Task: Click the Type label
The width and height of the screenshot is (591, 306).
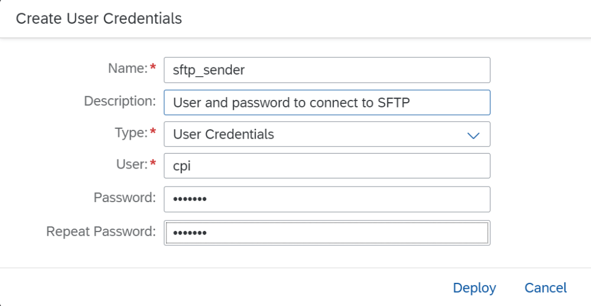Action: [x=131, y=133]
